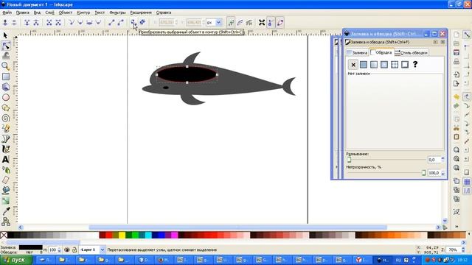Image resolution: width=472 pixels, height=265 pixels.
Task: Select the Bezier pen tool
Action: click(x=5, y=139)
